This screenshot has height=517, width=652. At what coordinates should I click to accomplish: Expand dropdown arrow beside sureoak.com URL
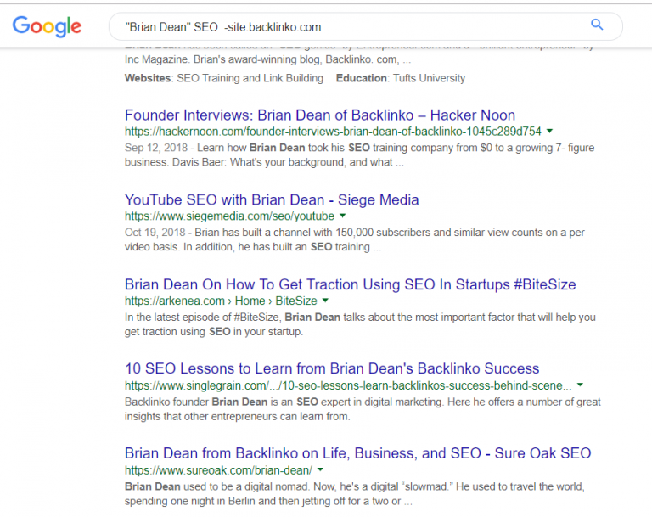tap(322, 469)
